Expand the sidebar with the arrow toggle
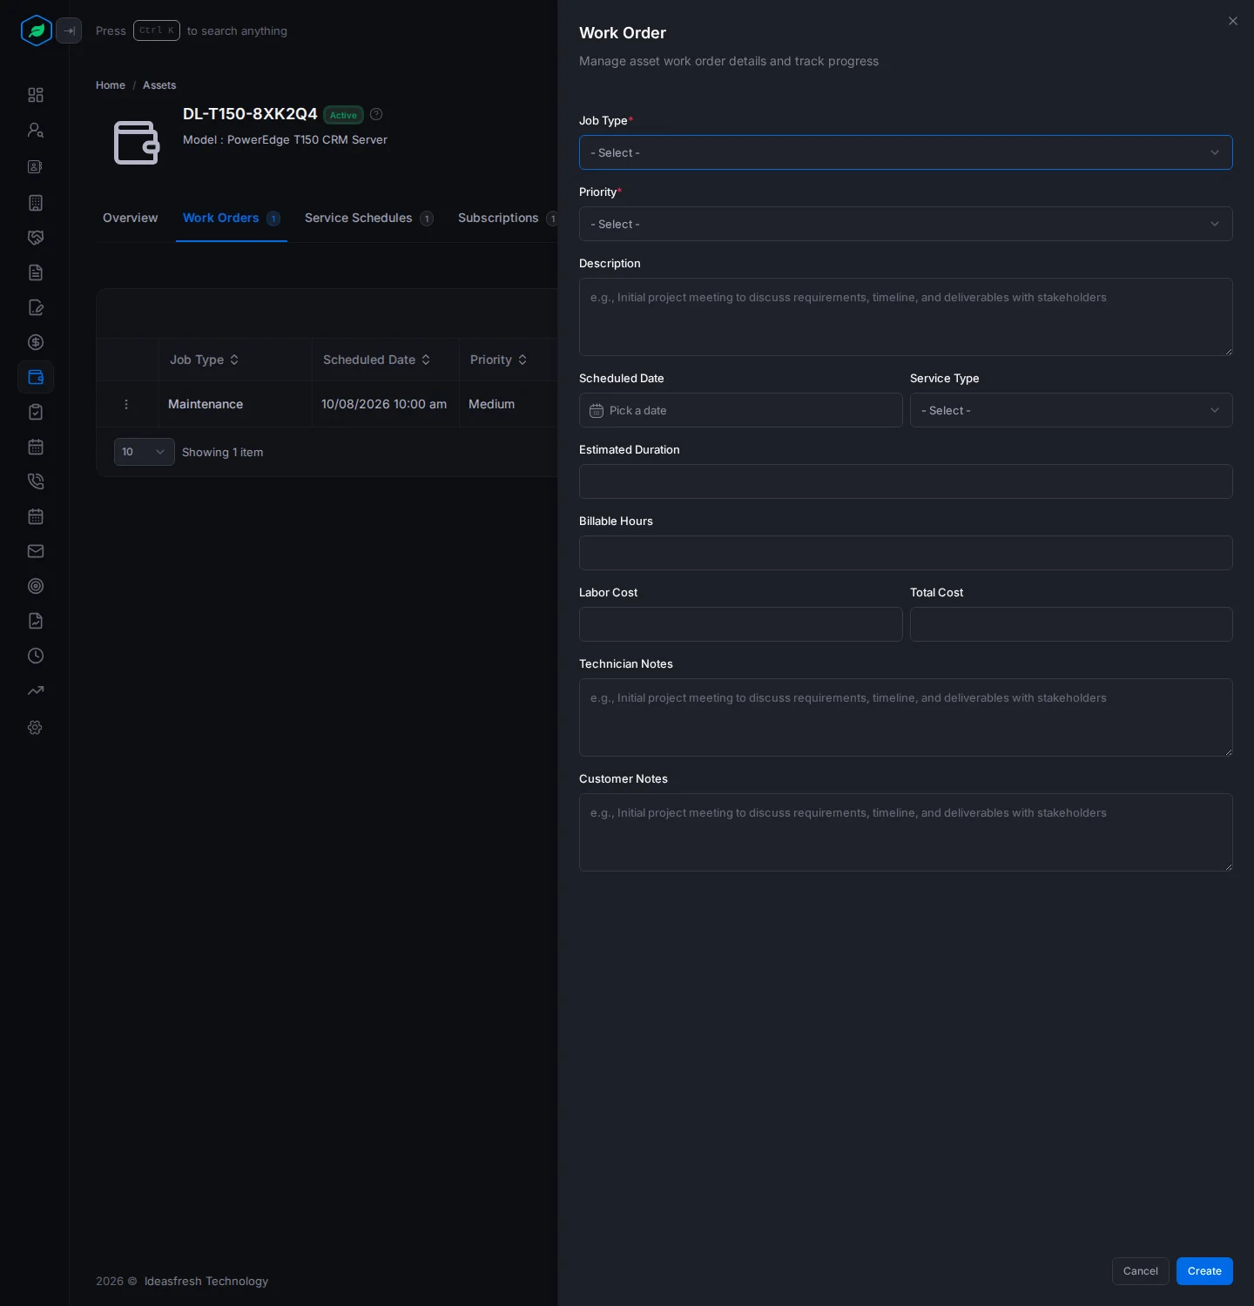Viewport: 1254px width, 1306px height. 69,30
